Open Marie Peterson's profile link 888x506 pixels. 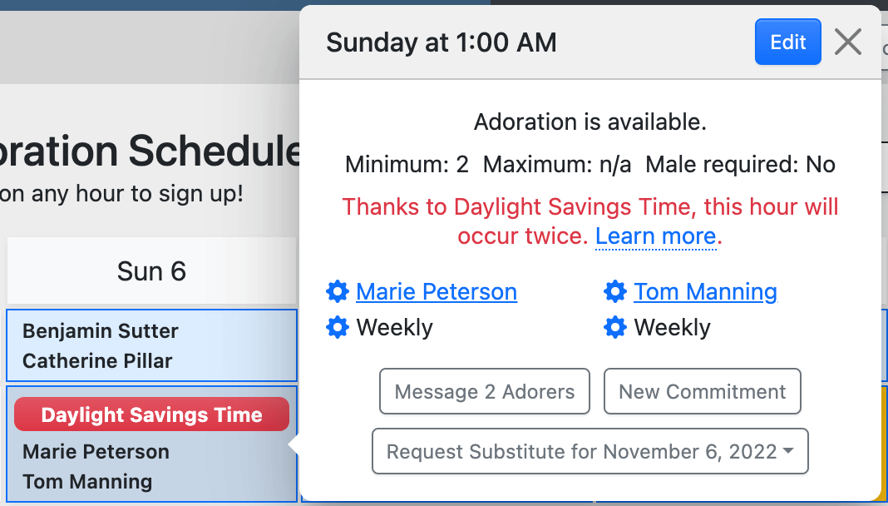coord(437,292)
